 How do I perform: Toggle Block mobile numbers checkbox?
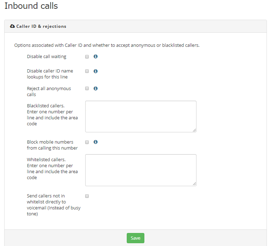87,142
